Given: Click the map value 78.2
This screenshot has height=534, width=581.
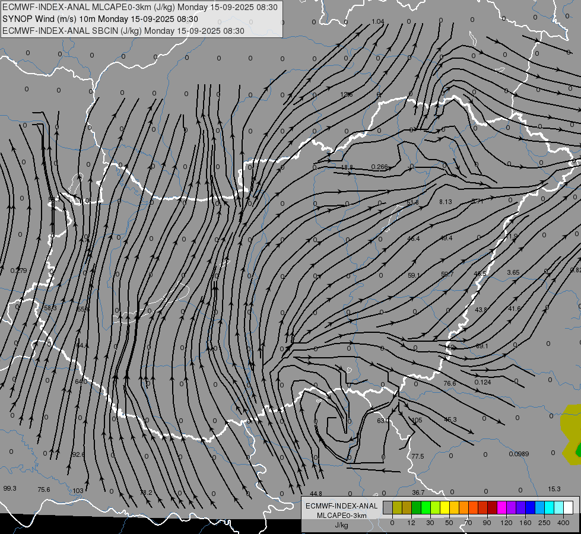Looking at the screenshot, I should click(146, 492).
